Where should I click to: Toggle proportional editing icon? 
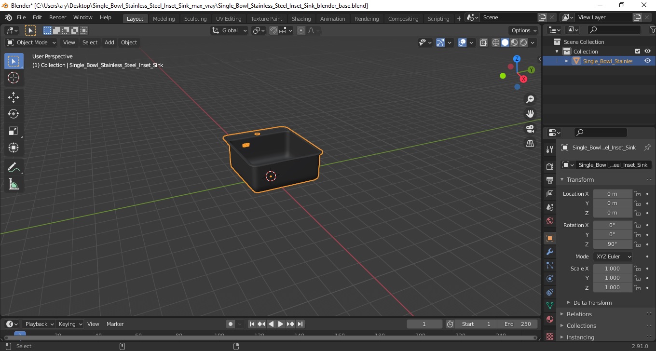click(x=301, y=30)
